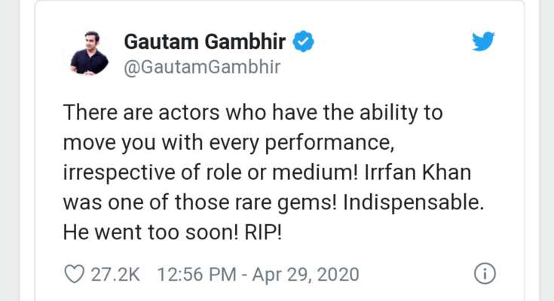
Task: Open the @GautamGambhir handle link
Action: pyautogui.click(x=202, y=67)
